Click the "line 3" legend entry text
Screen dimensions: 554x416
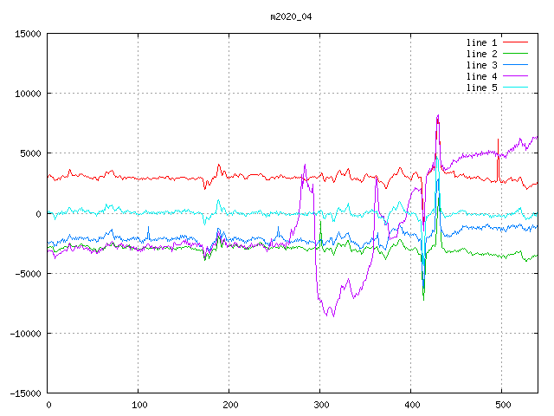481,65
